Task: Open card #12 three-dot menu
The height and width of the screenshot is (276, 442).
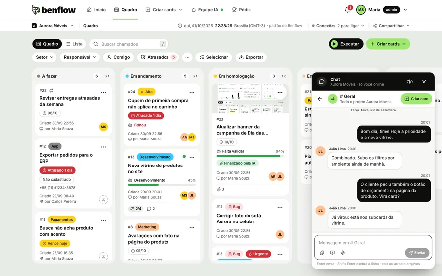Action: coord(104,147)
